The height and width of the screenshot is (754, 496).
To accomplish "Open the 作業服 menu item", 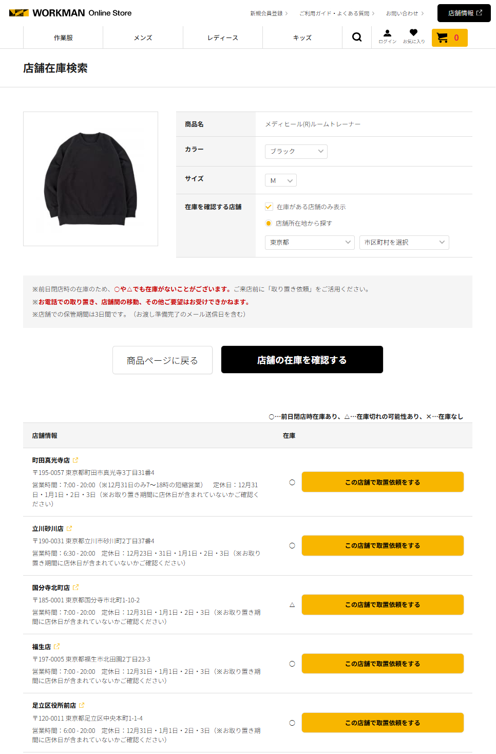I will (x=63, y=38).
